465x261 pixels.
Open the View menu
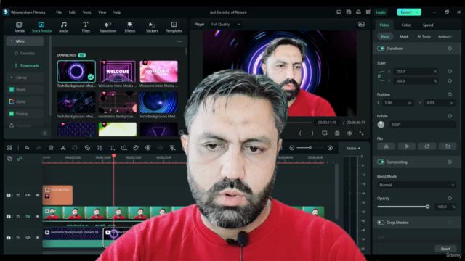[x=102, y=12]
